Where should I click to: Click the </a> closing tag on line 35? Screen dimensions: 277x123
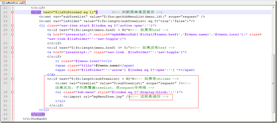[51, 74]
